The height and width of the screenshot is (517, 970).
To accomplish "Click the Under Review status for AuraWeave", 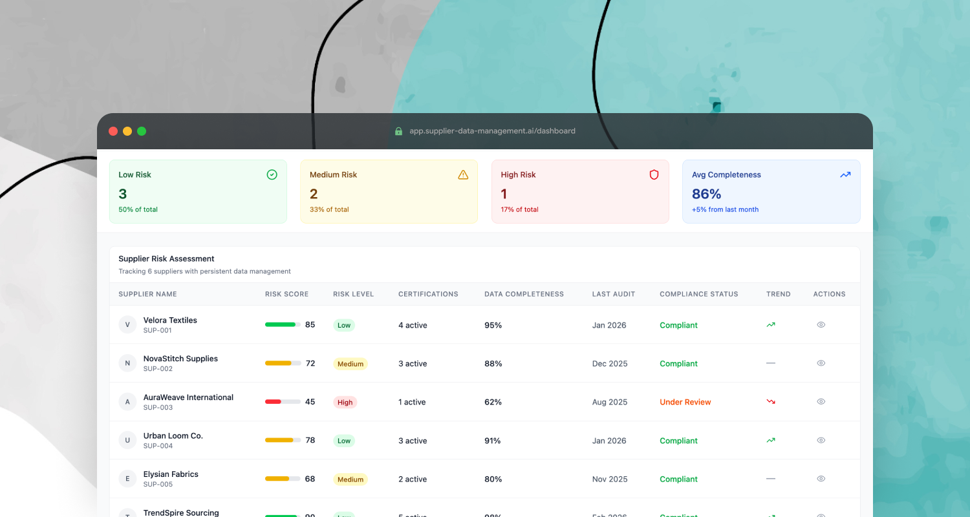I will (x=685, y=402).
